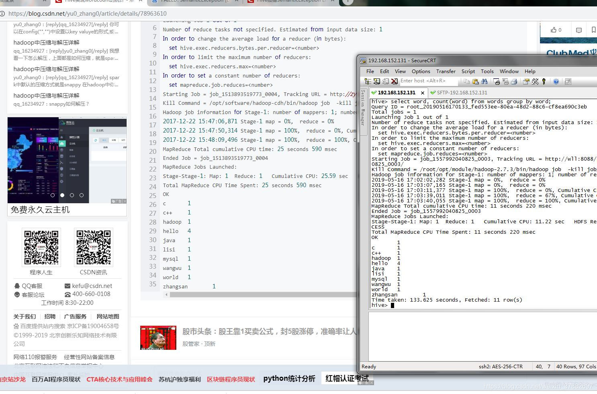The image size is (597, 394).
Task: Open the Tools menu in SecureCRT
Action: [x=487, y=71]
